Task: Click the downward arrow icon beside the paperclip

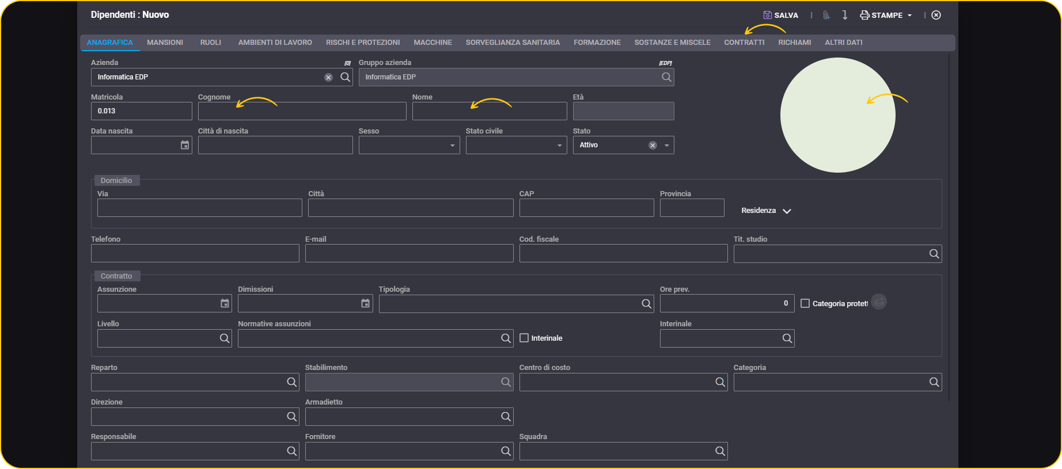Action: click(x=844, y=15)
